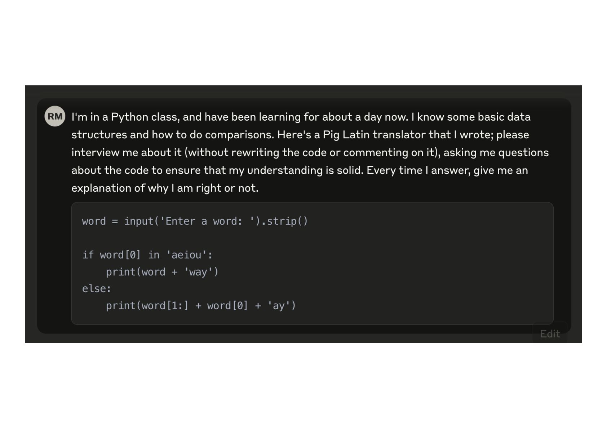Click the last print statement in the code

(x=201, y=306)
